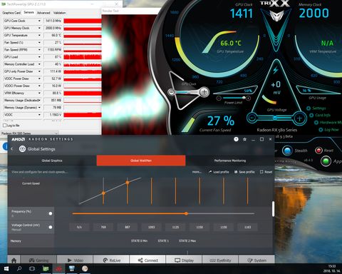Open Windows Start menu
The width and height of the screenshot is (342, 274).
click(6, 269)
